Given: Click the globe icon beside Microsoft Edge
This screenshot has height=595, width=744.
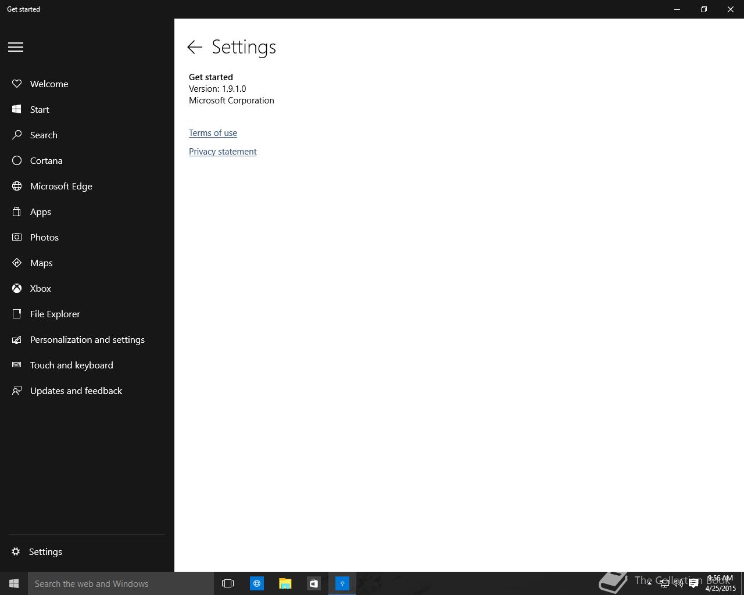Looking at the screenshot, I should [x=17, y=186].
